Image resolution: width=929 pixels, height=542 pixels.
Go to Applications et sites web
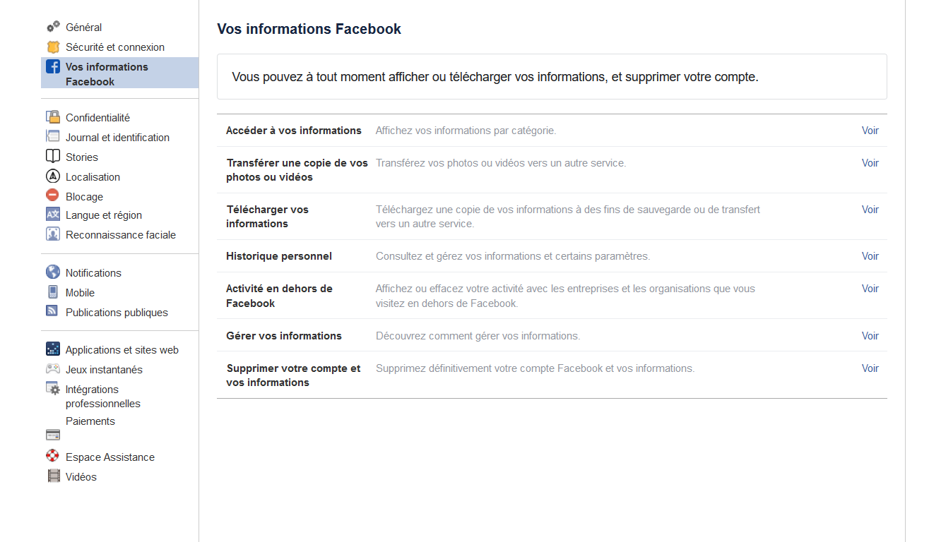tap(122, 350)
